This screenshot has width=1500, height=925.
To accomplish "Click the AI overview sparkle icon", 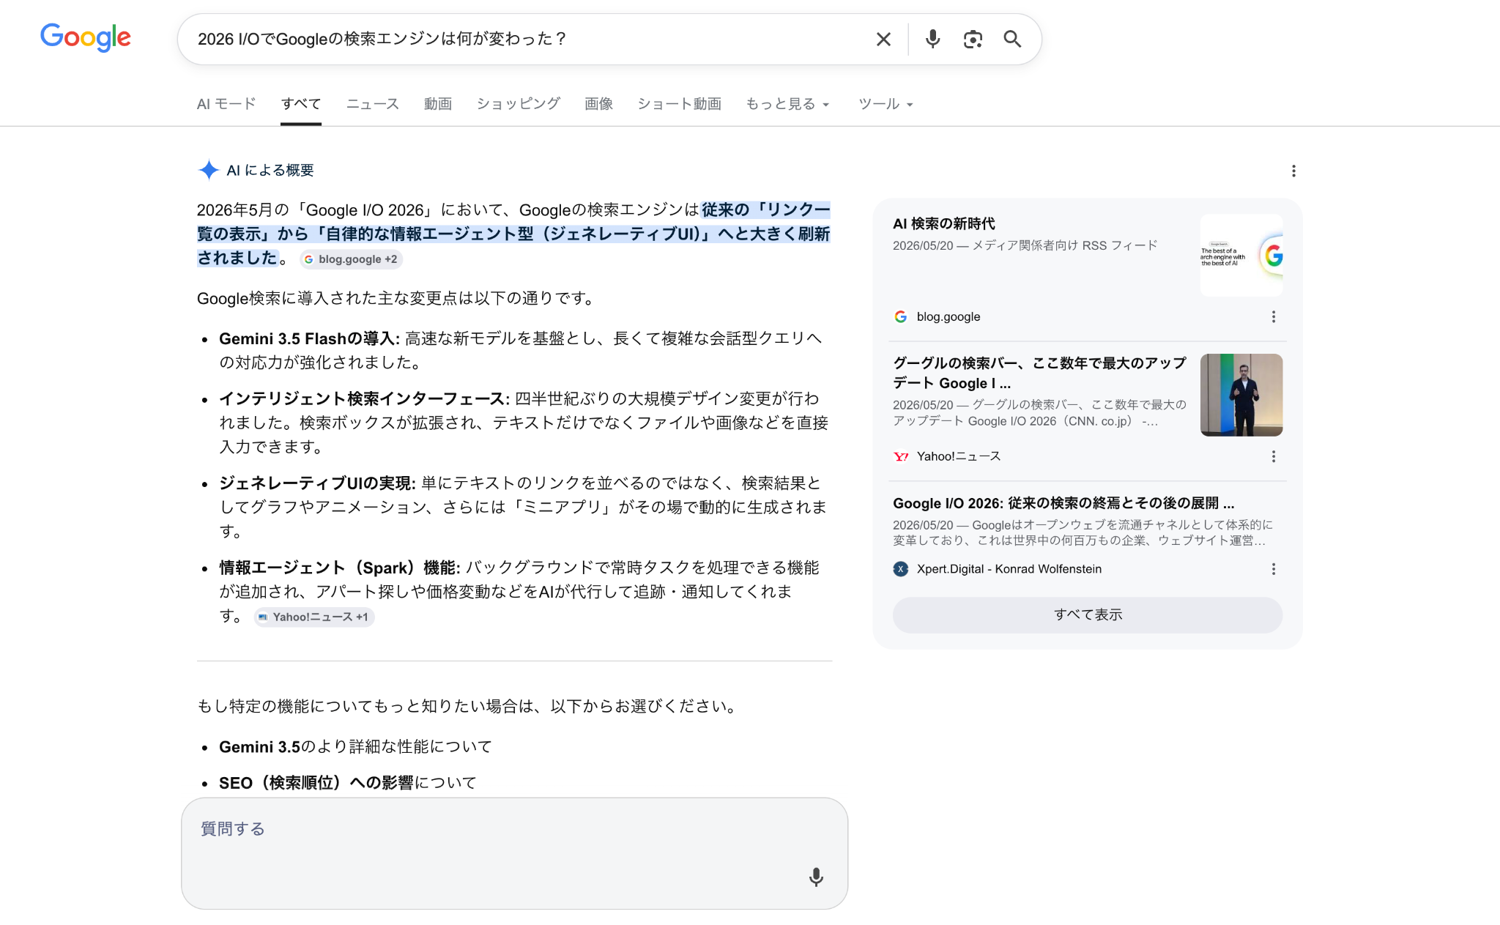I will click(x=209, y=170).
